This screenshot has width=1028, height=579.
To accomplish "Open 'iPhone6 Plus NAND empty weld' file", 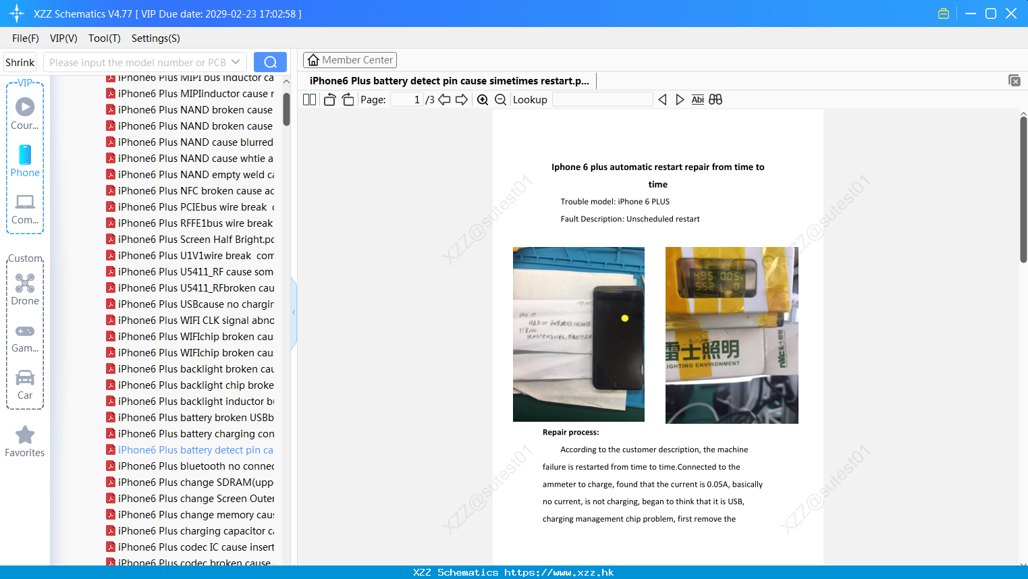I will point(190,175).
